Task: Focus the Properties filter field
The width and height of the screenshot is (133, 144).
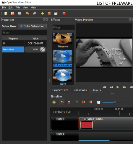Action: [x=24, y=33]
